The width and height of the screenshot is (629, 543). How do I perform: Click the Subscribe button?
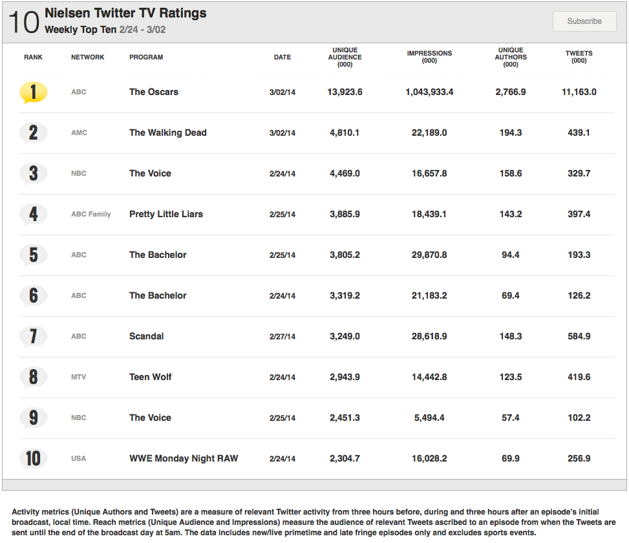point(584,21)
